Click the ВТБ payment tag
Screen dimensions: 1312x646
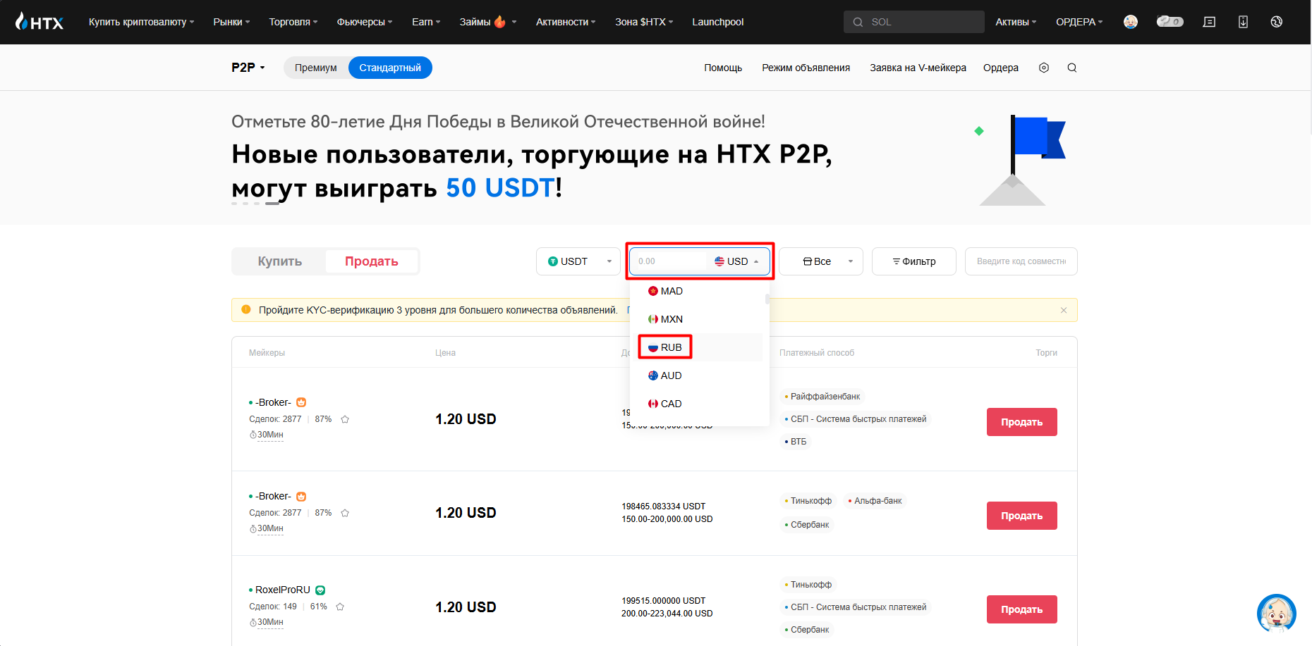[796, 442]
